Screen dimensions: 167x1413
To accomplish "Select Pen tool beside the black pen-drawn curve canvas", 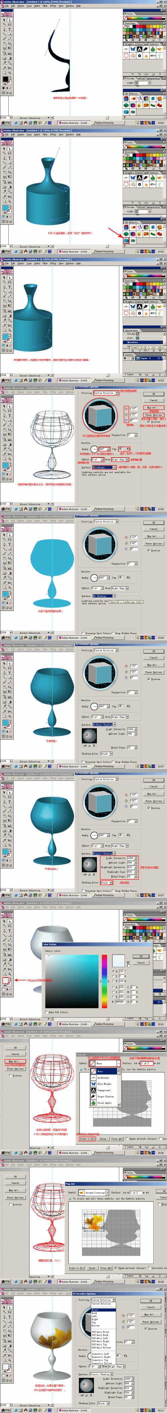I will click(4, 29).
